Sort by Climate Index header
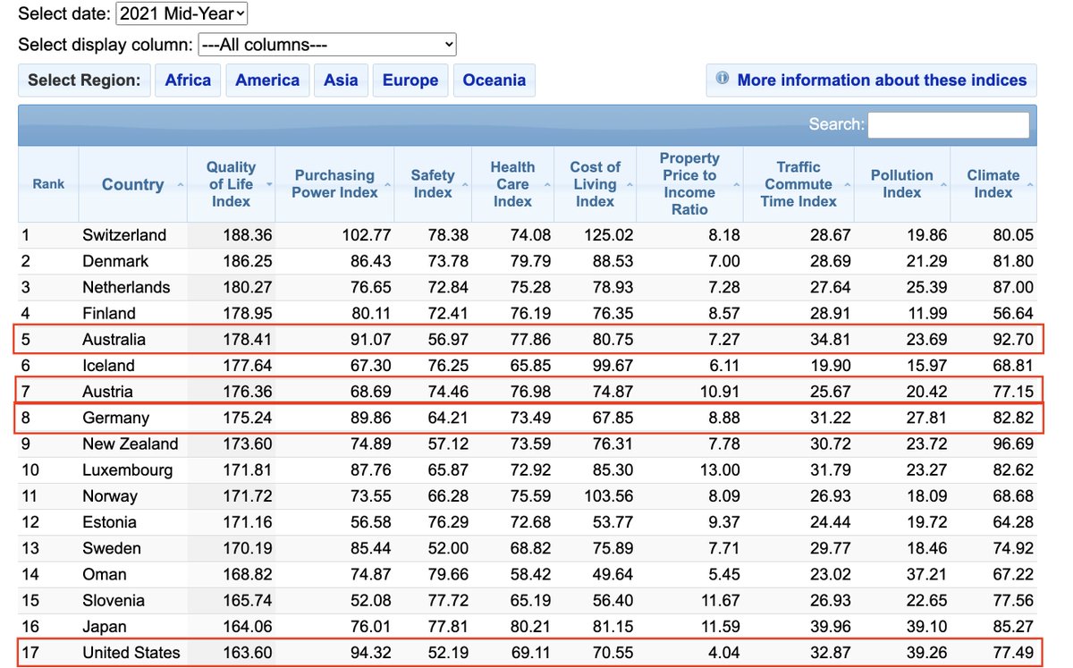1073x668 pixels. (993, 184)
